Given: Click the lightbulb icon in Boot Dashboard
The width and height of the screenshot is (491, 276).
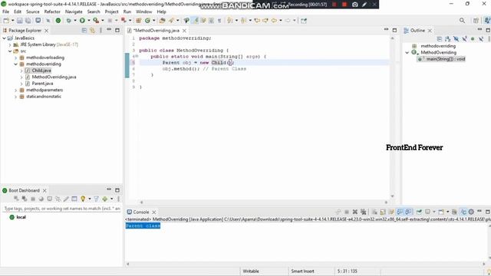Looking at the screenshot, I should 83,199.
